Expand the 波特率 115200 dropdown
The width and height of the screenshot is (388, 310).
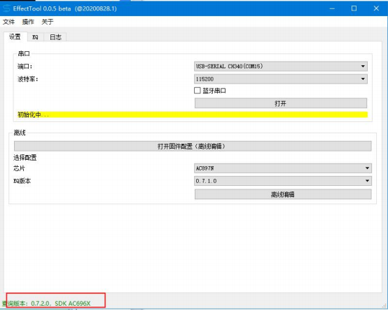[x=281, y=79]
